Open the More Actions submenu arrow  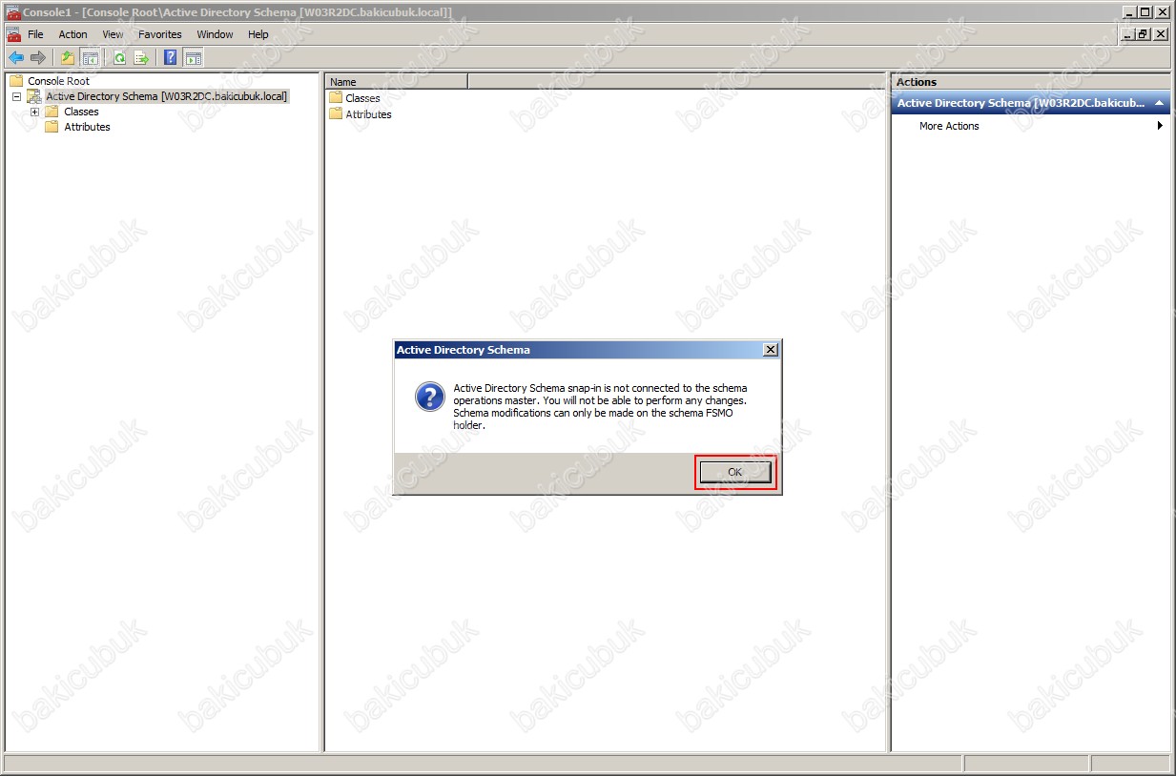(1160, 126)
